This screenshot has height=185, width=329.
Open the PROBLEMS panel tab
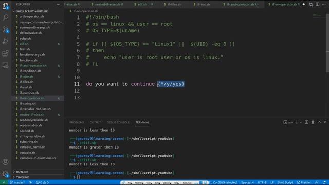[x=77, y=122]
